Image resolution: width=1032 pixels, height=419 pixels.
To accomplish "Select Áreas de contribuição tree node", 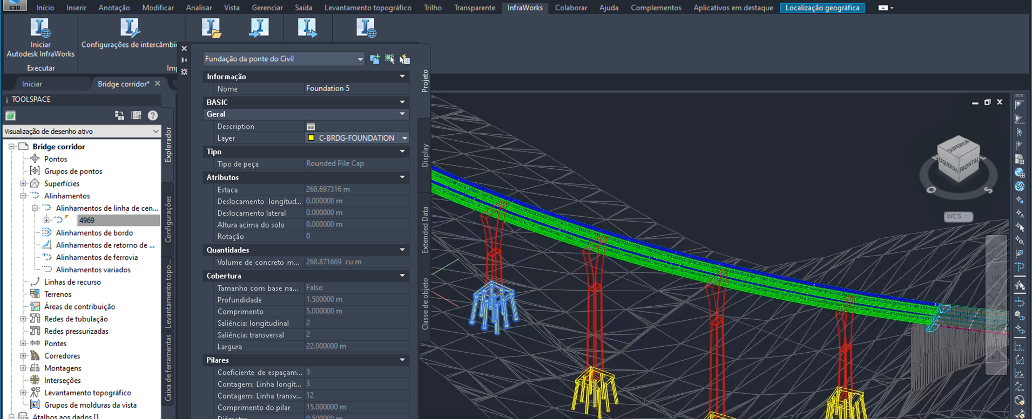I will [x=79, y=306].
